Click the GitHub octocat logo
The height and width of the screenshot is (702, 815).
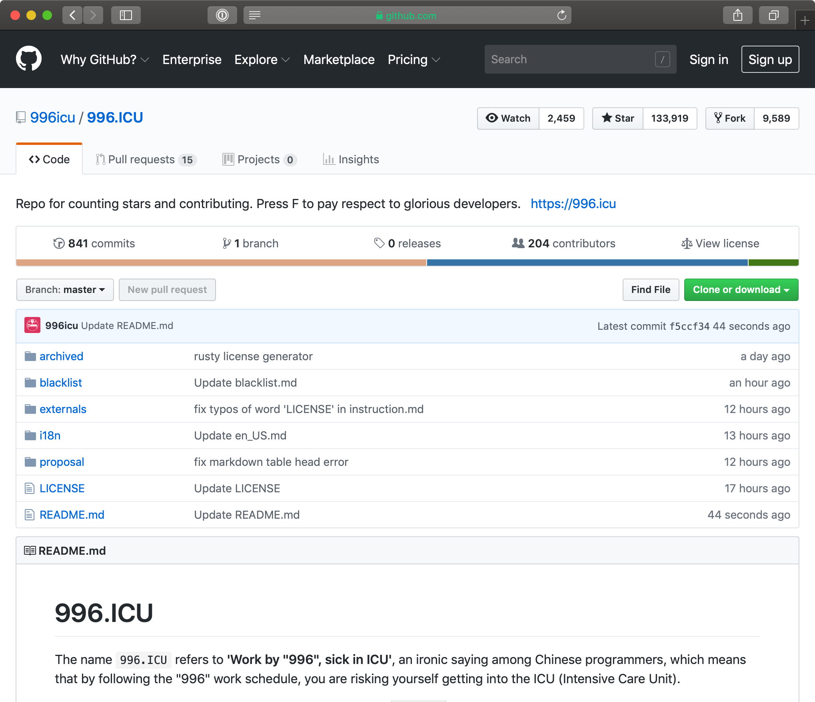click(29, 58)
